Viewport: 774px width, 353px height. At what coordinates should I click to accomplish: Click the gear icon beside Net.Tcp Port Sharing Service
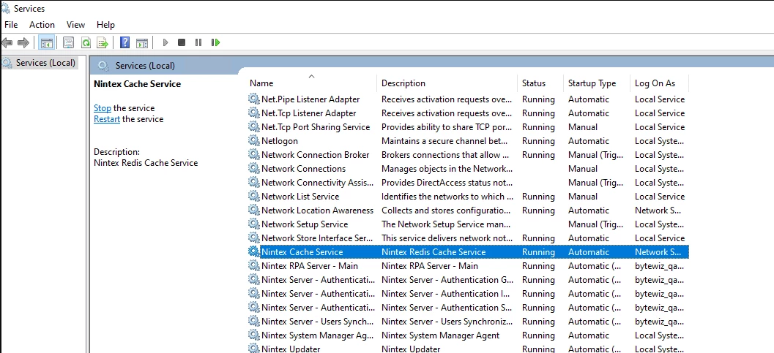pyautogui.click(x=253, y=126)
